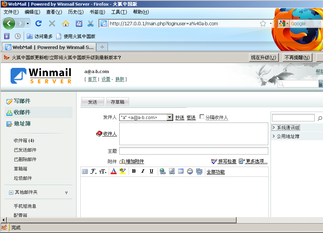Click the 现在升级(U) button

[x=264, y=57]
